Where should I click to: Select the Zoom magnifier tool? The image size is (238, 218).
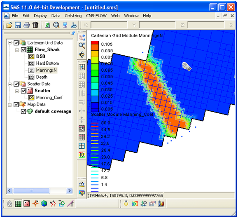82,46
